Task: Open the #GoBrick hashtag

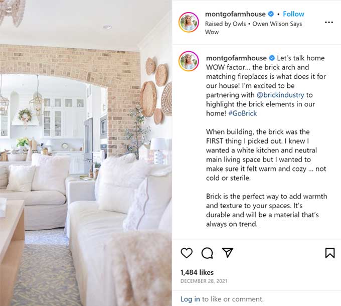Action: point(243,113)
